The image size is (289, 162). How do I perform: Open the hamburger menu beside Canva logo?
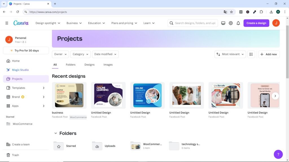pos(7,23)
